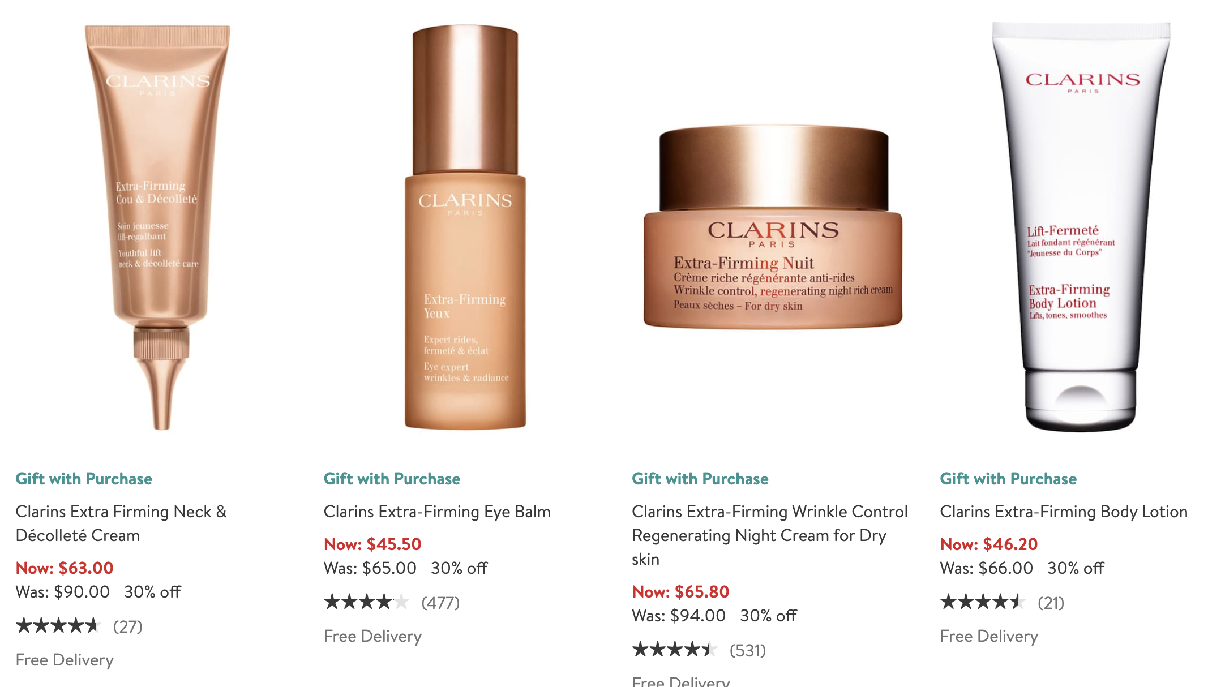Open the 531 reviews count
The height and width of the screenshot is (687, 1208).
(x=748, y=650)
